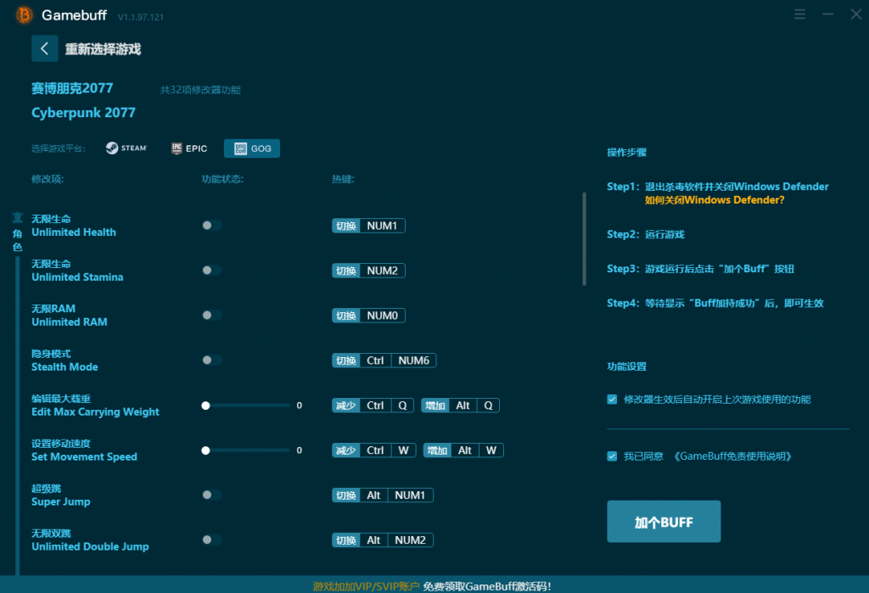Uncheck the GameBuff disclaimer agreement checkbox

coord(612,456)
